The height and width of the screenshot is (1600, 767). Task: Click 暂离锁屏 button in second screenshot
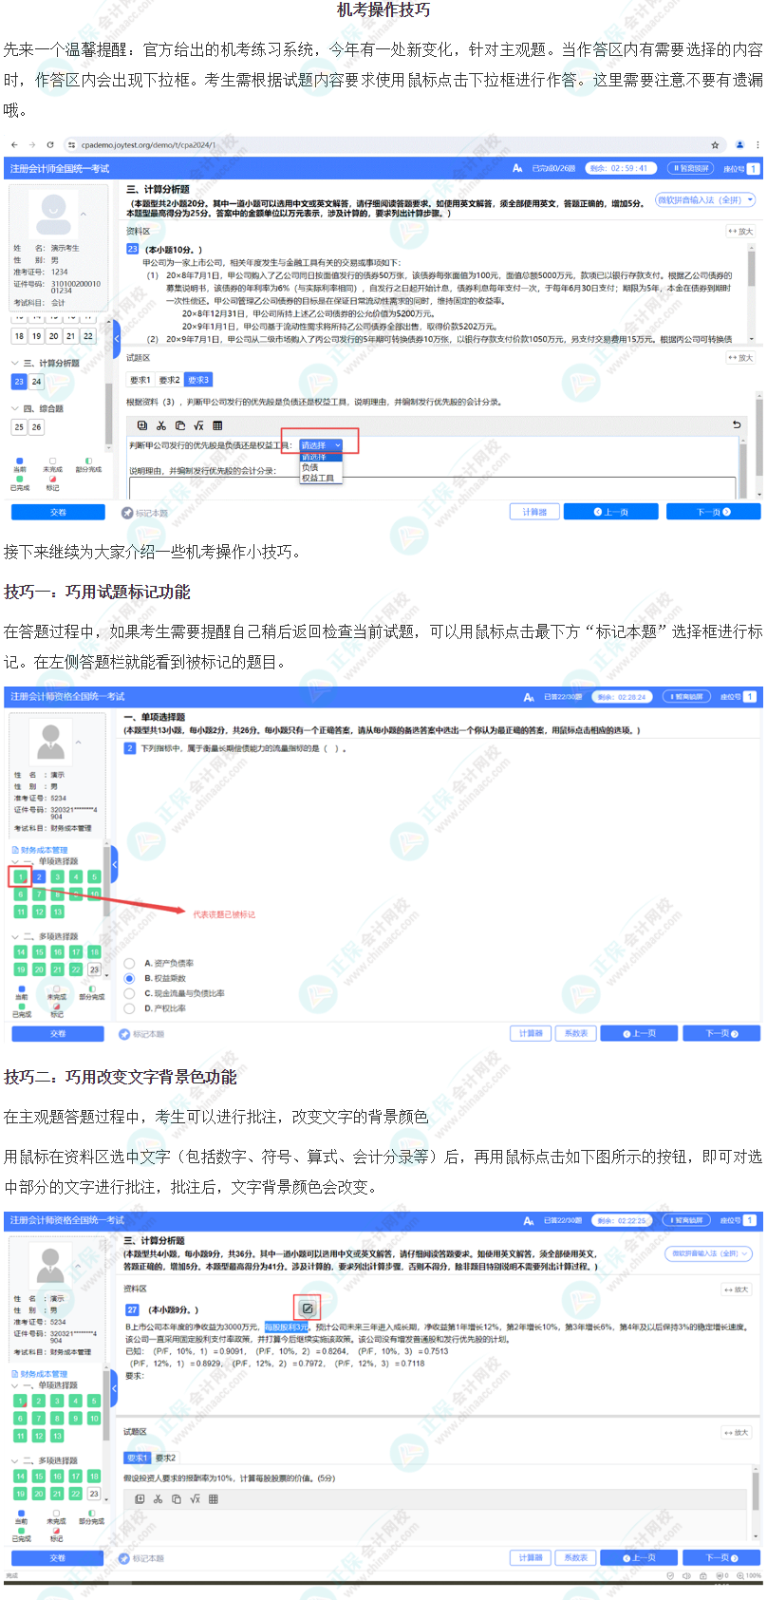pos(685,697)
